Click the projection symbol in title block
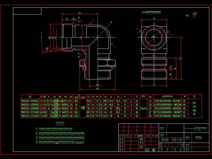The image size is (212, 159). [150, 150]
